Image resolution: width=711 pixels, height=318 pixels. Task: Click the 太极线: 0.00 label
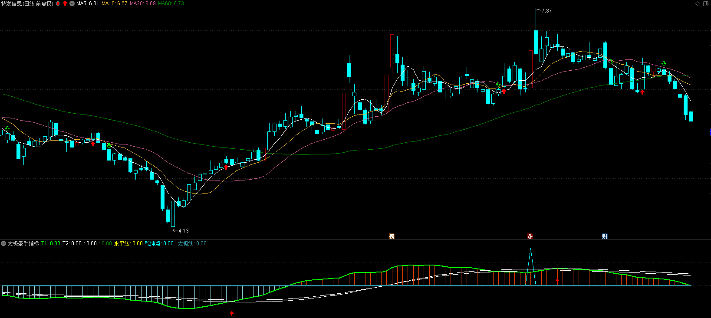[x=192, y=243]
